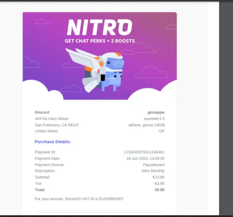
Task: Click the 'GET CHAT PERKS + 2 BOOSTS' tagline
Action: tap(100, 41)
